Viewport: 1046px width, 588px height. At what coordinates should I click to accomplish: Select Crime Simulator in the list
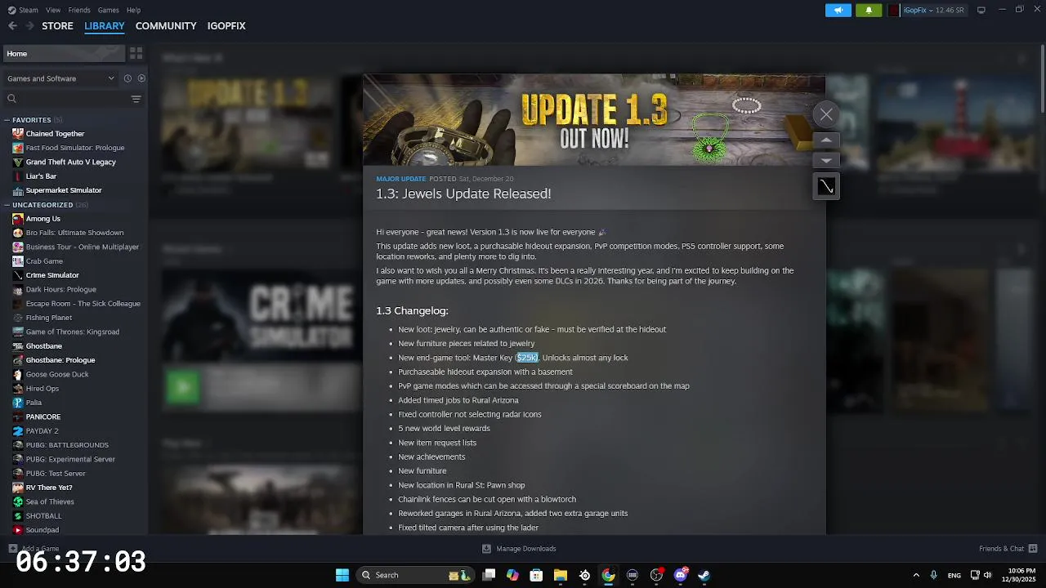pyautogui.click(x=52, y=275)
